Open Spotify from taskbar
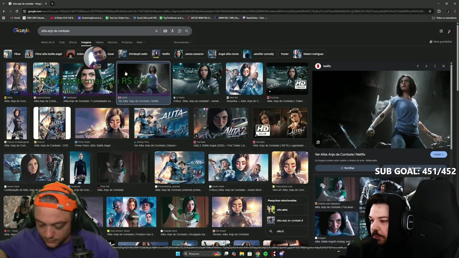This screenshot has width=459, height=258. click(265, 254)
